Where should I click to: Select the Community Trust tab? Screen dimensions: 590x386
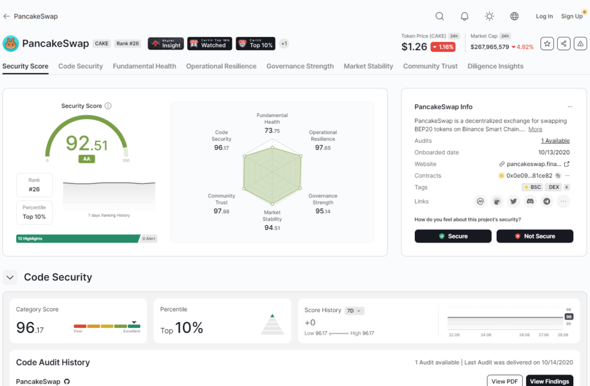click(x=430, y=66)
